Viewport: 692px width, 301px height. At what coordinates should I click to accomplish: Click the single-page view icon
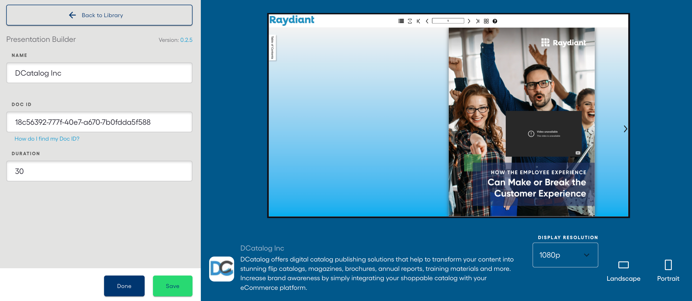coord(410,21)
